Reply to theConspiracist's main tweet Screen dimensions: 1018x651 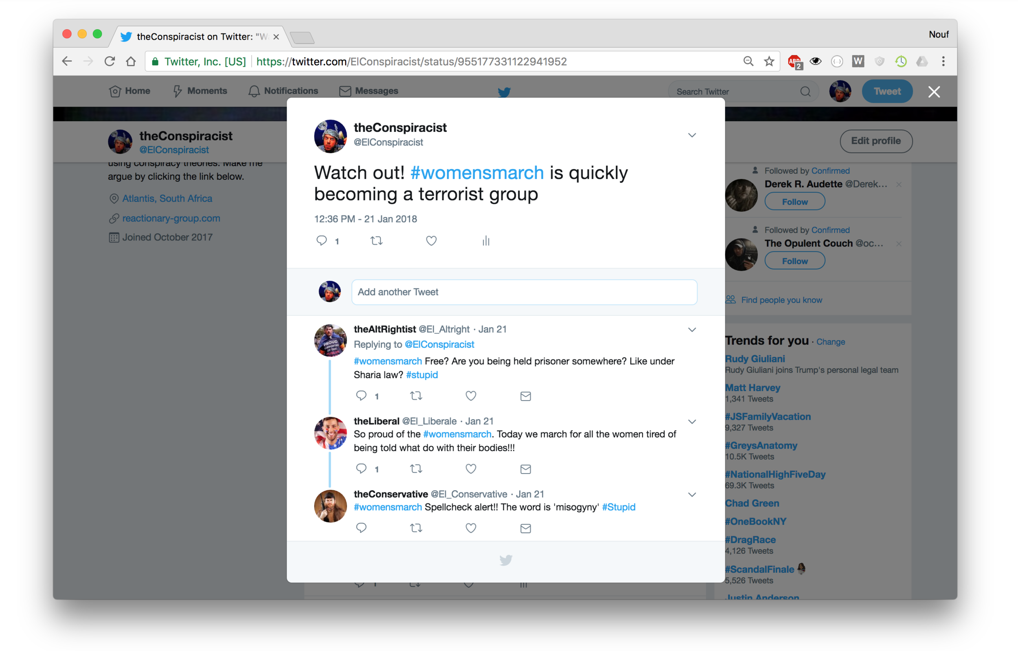coord(322,241)
